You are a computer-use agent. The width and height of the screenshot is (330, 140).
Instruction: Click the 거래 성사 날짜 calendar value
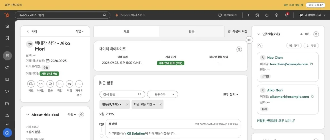click(x=57, y=61)
